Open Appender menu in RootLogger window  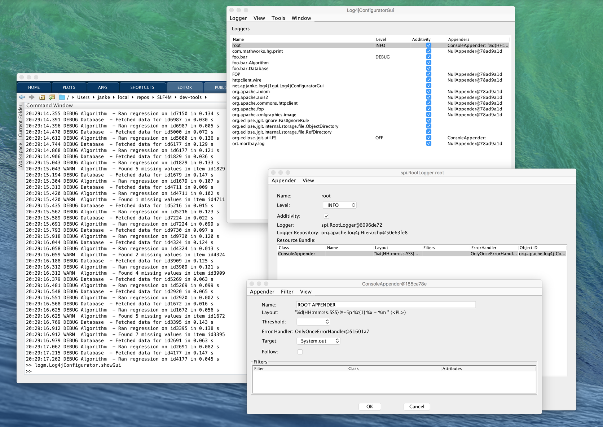(284, 180)
